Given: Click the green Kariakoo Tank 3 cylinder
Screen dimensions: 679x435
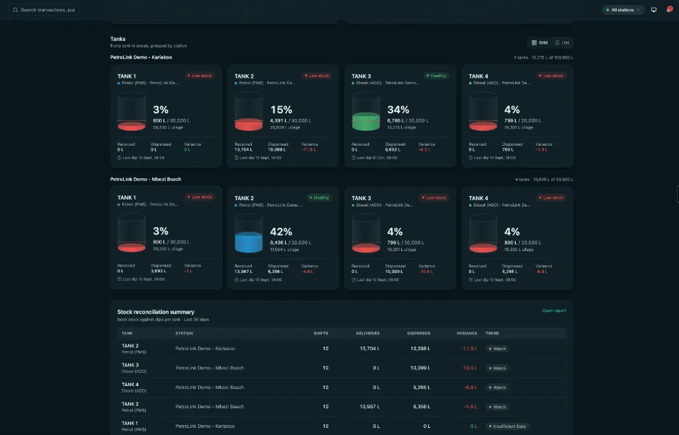Looking at the screenshot, I should tap(366, 111).
